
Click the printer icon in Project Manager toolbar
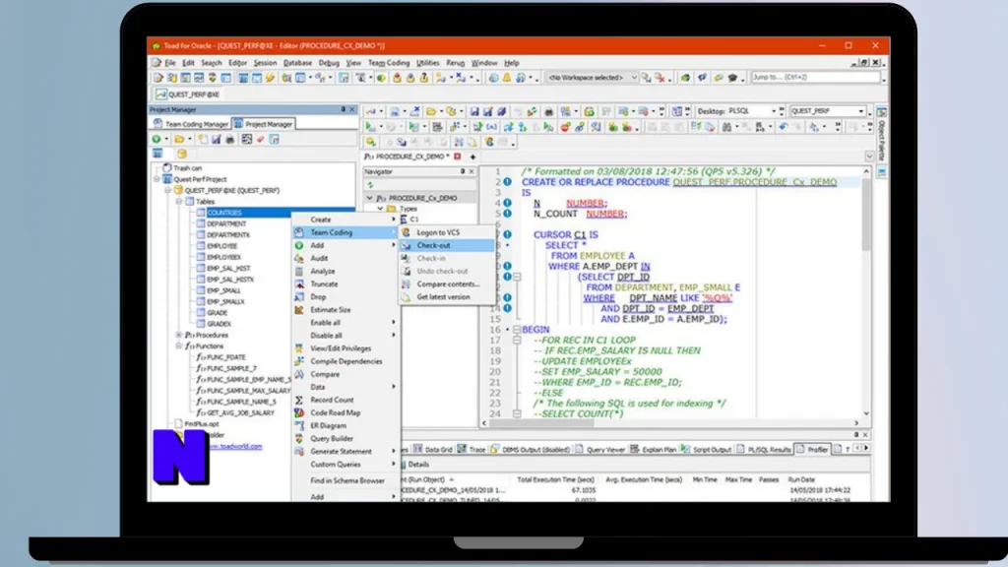(x=229, y=139)
